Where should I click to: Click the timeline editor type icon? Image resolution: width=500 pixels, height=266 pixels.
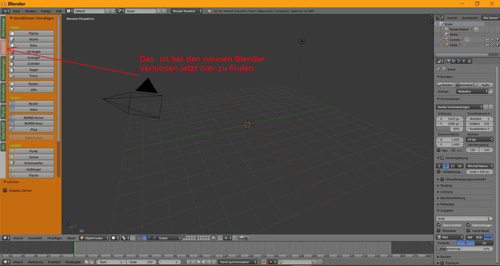tap(5, 262)
